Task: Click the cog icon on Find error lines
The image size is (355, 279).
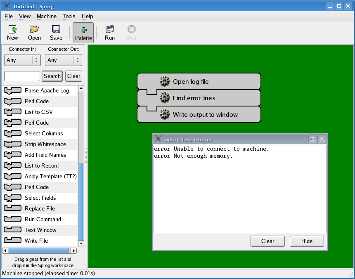Action: point(165,98)
